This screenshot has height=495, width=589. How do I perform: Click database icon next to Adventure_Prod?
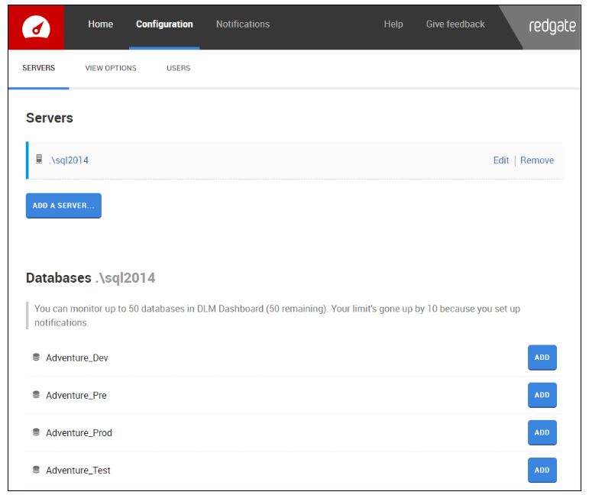coord(36,432)
